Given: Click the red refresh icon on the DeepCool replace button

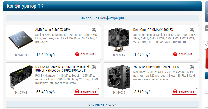Looking at the screenshot, I should coord(175,54).
